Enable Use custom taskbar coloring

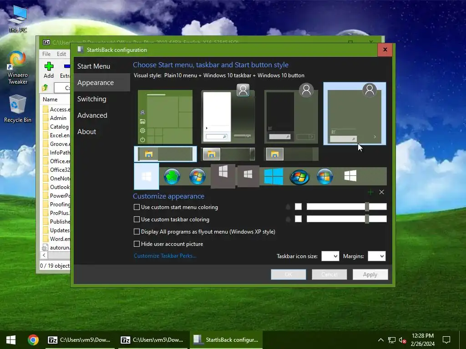(x=137, y=219)
